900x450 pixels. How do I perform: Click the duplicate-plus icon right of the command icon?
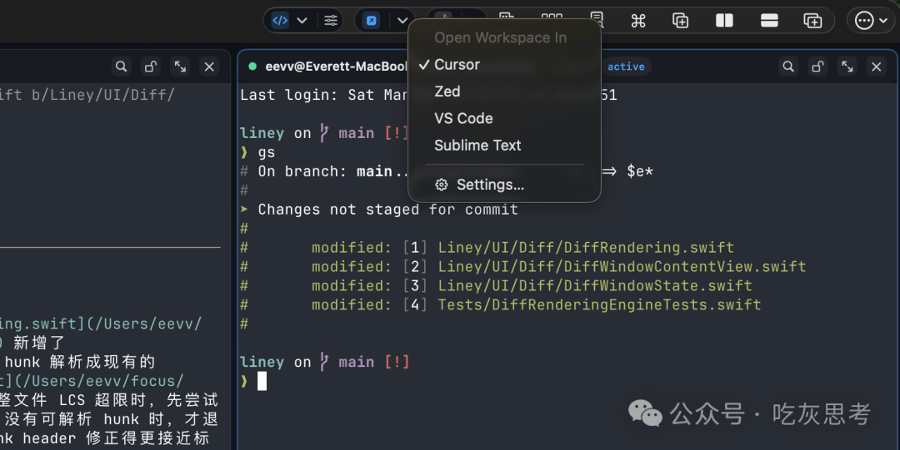click(x=681, y=21)
